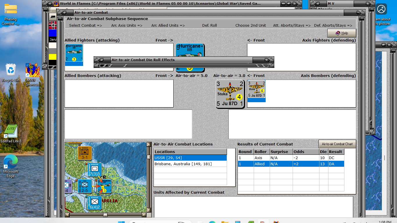The image size is (397, 223).
Task: Click the Help button with book icon
Action: pos(342,33)
